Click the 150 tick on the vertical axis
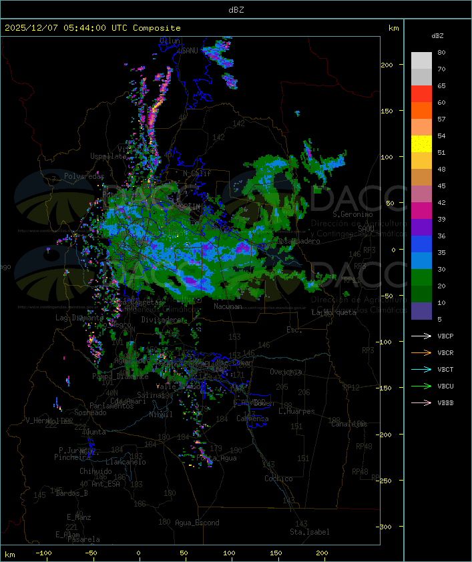 pos(387,111)
